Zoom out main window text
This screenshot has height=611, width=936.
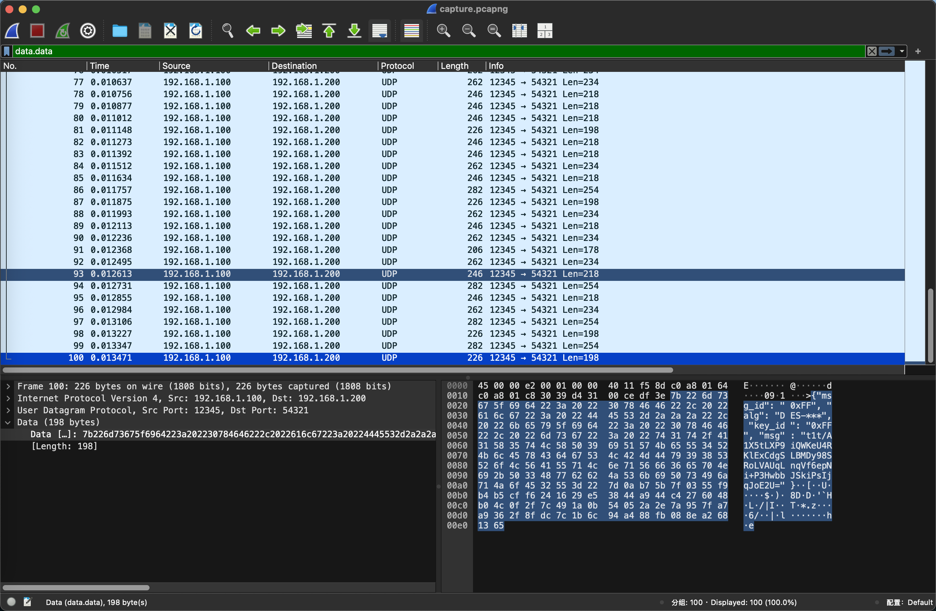coord(468,31)
